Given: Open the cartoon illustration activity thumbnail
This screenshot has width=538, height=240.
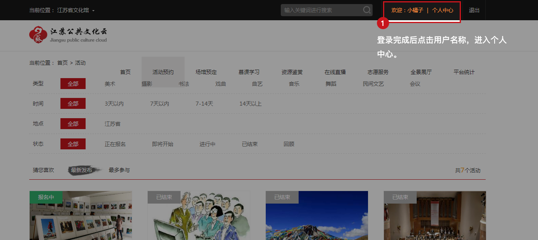Looking at the screenshot, I should [x=199, y=215].
